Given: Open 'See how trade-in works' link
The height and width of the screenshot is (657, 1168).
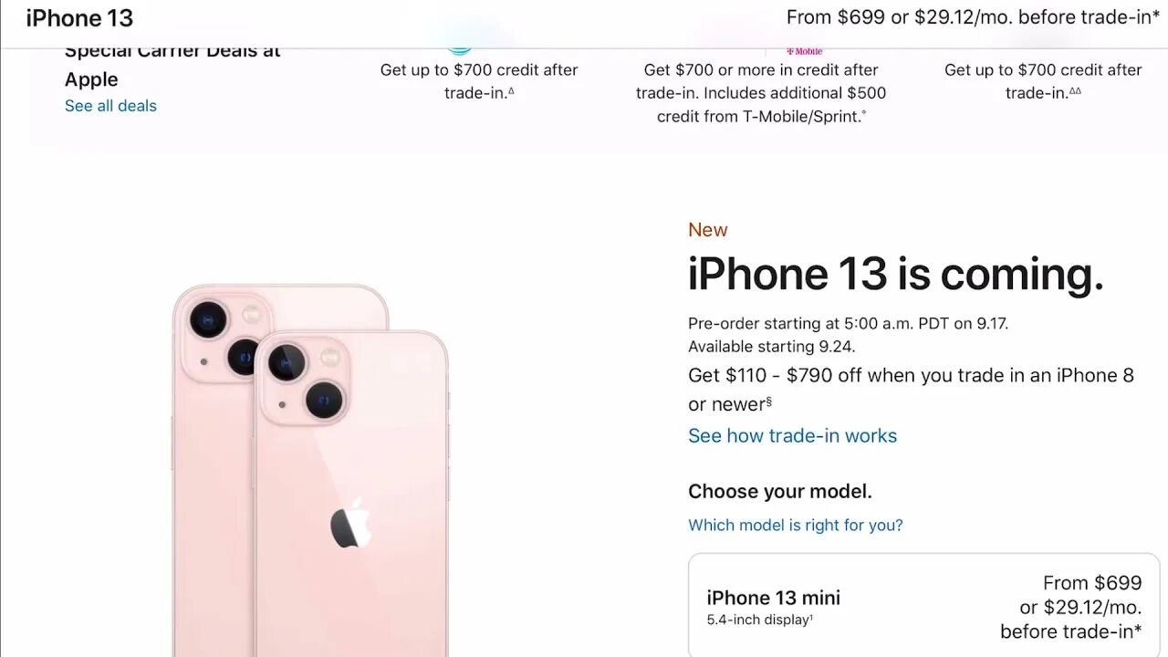Looking at the screenshot, I should coord(792,436).
